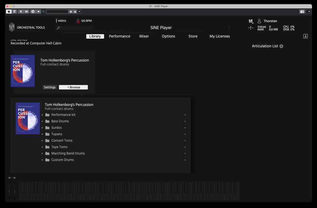Expand the Tupans folder triangle

42,134
